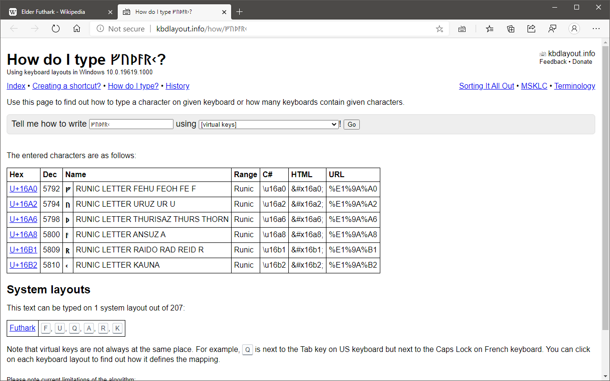
Task: Open the U+16A2 character link
Action: click(23, 204)
